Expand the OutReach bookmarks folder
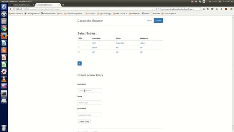 [135, 14]
